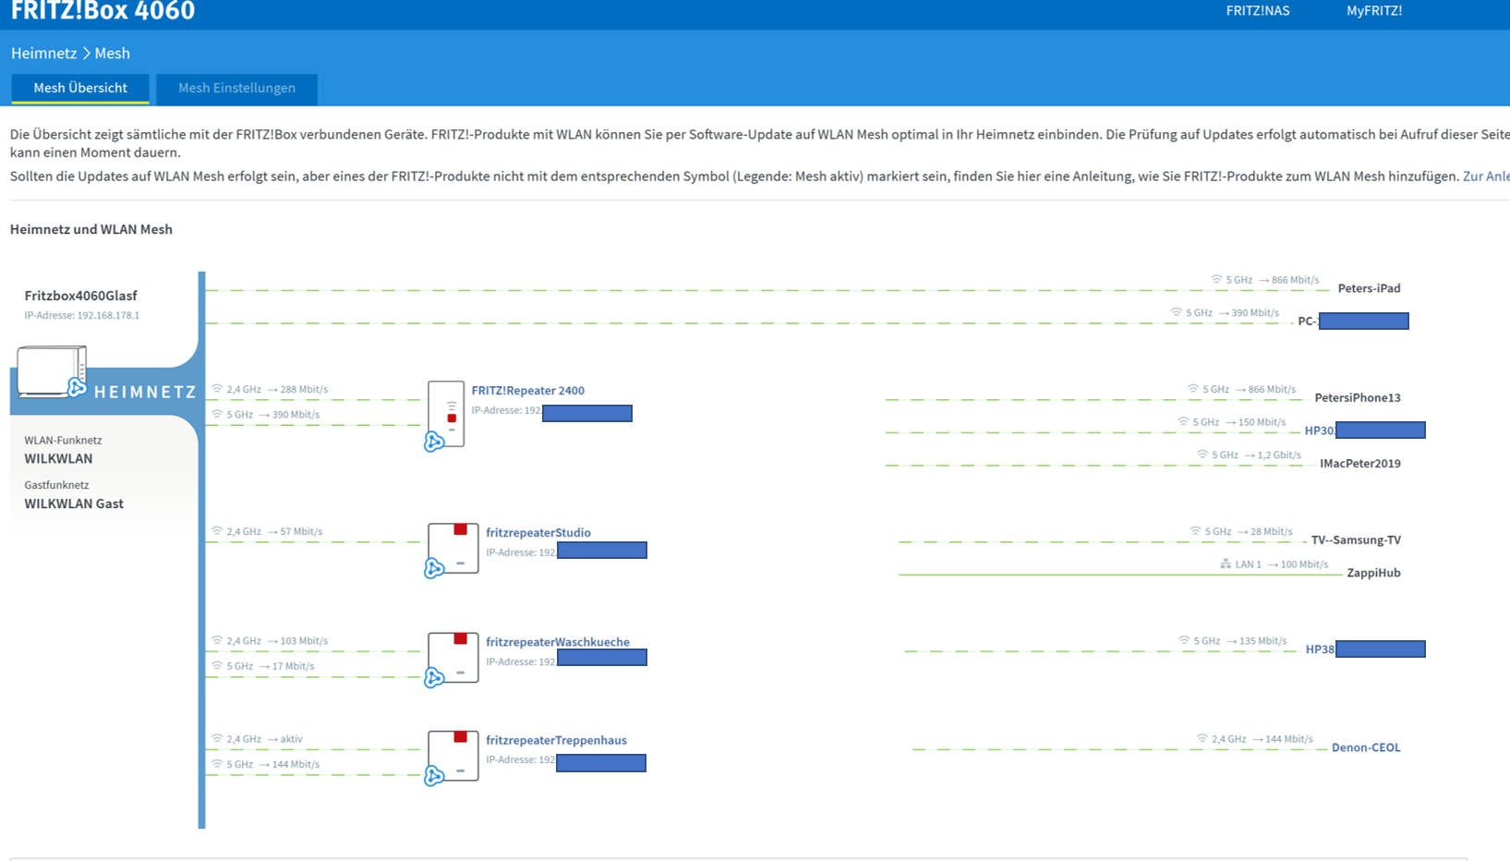Click Wi-Fi icon for TV--Samsung-TV connection

point(1195,531)
